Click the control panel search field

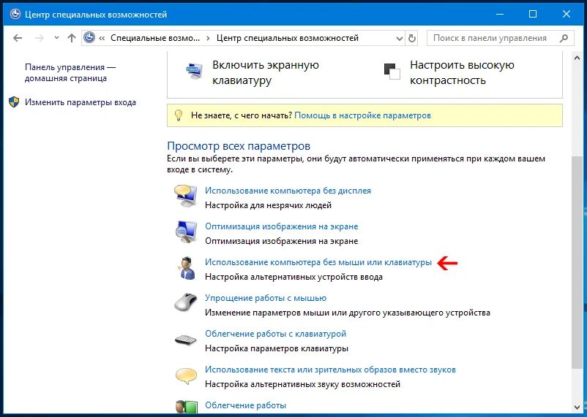coord(500,38)
